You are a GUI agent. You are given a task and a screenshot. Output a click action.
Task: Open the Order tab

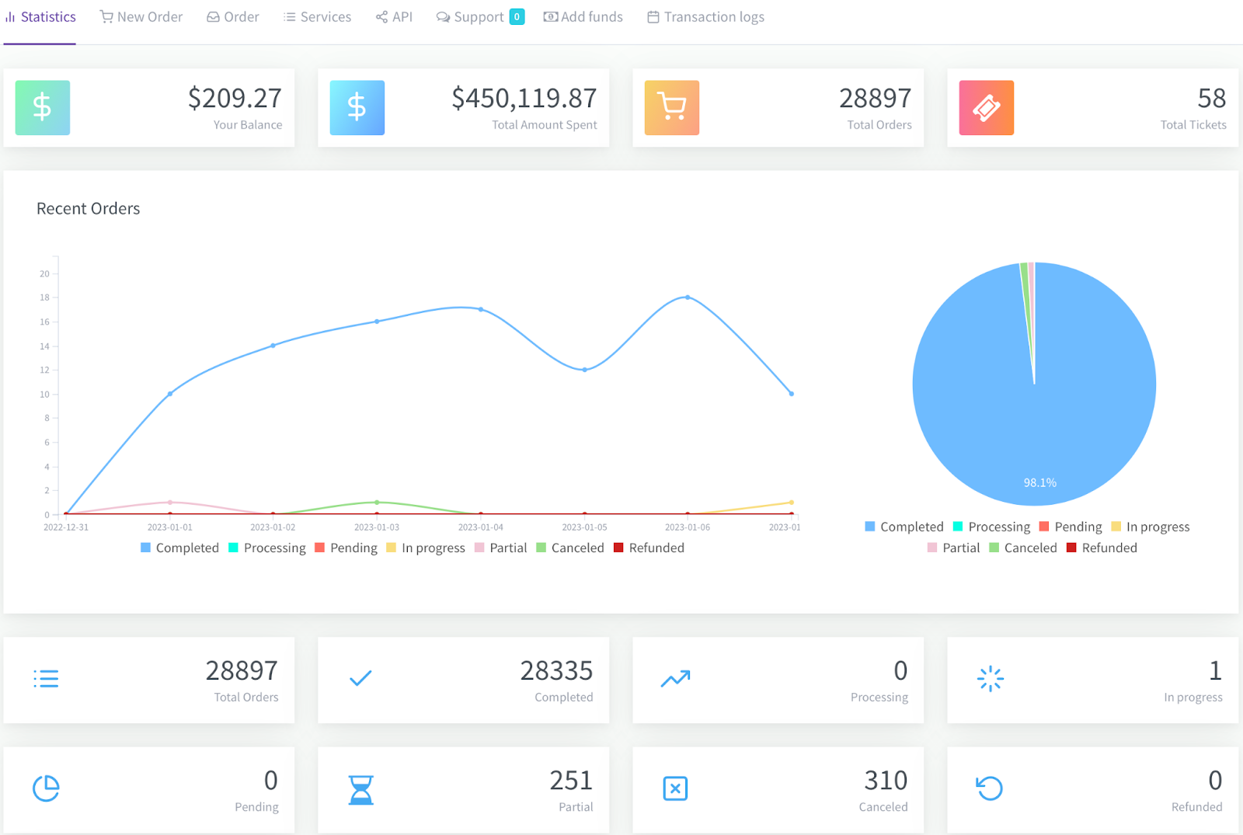pyautogui.click(x=233, y=17)
